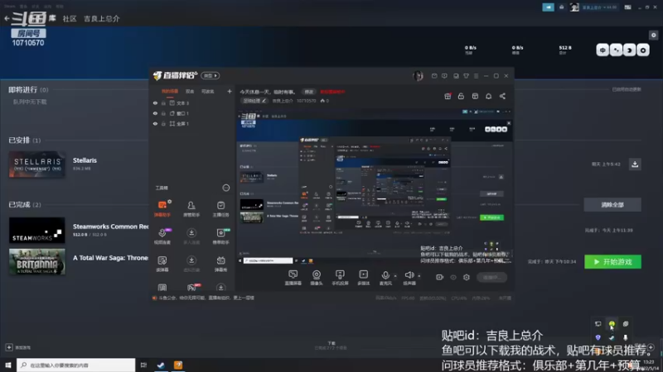
Task: Toggle the 中 input method key
Action: 603,50
